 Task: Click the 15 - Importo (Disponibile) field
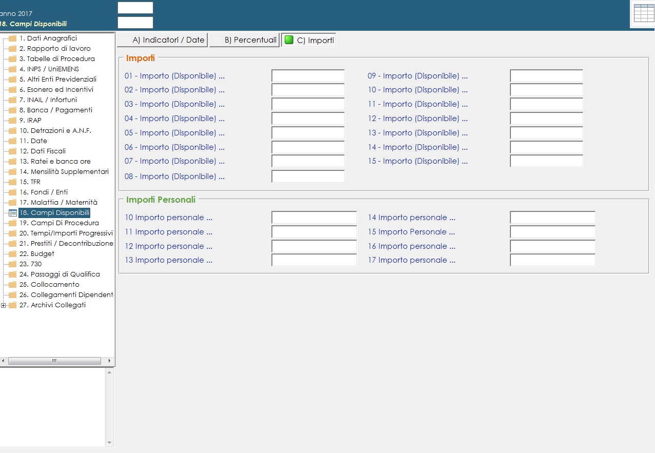546,161
